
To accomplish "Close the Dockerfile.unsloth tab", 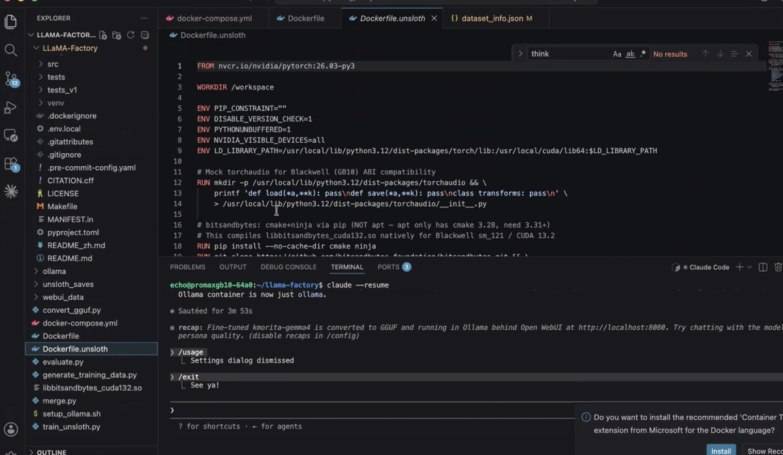I will [x=434, y=18].
